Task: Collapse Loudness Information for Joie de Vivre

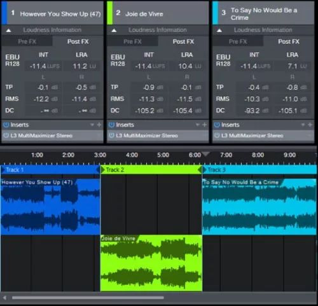Action: [114, 31]
